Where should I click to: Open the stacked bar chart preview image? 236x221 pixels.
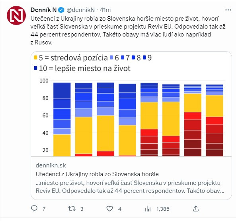131,104
